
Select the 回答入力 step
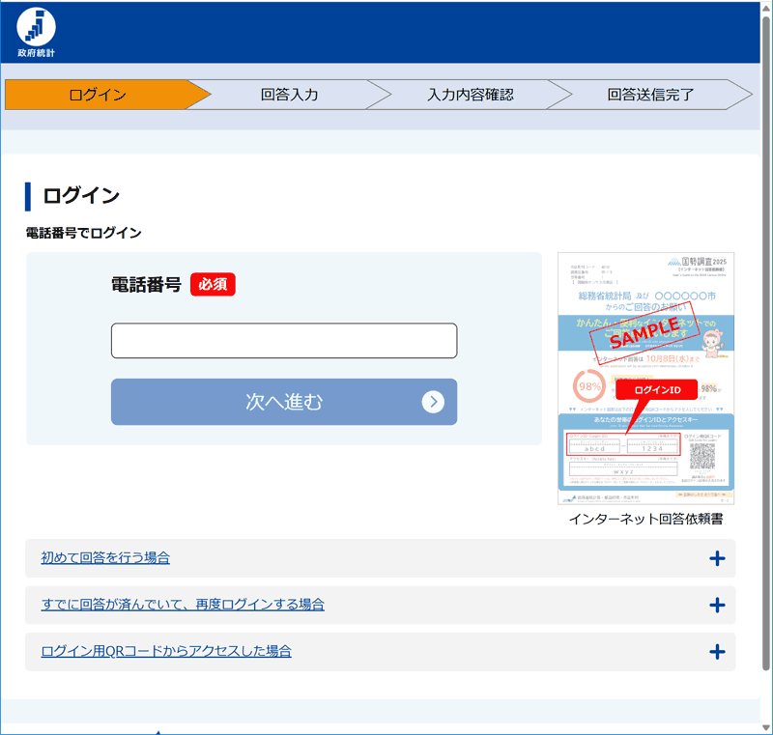[x=289, y=95]
